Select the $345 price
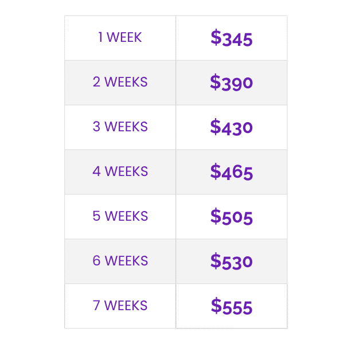The width and height of the screenshot is (344, 344). click(231, 38)
